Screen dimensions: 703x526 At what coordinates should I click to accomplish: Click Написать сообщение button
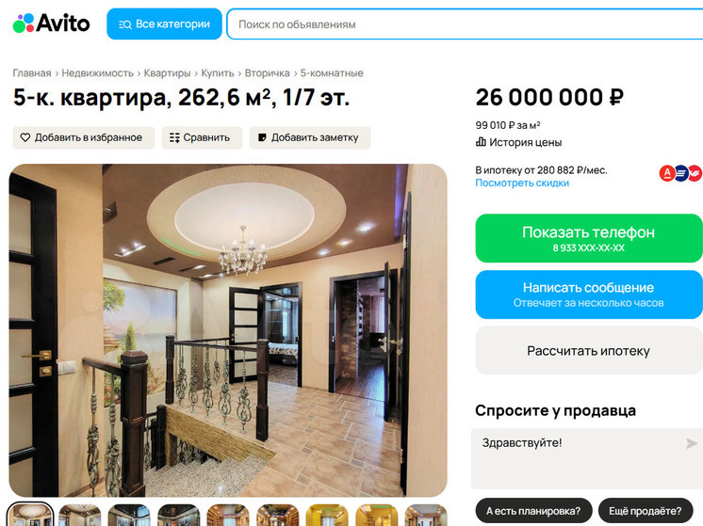[589, 295]
